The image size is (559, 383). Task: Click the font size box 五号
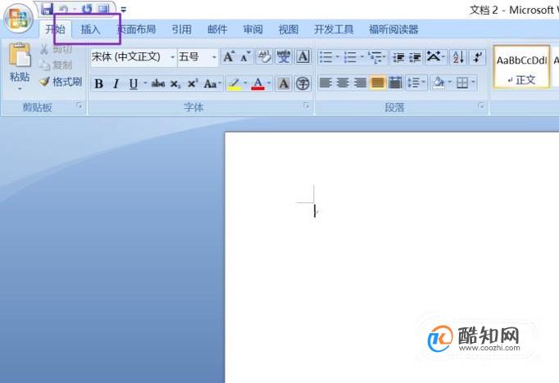point(193,56)
